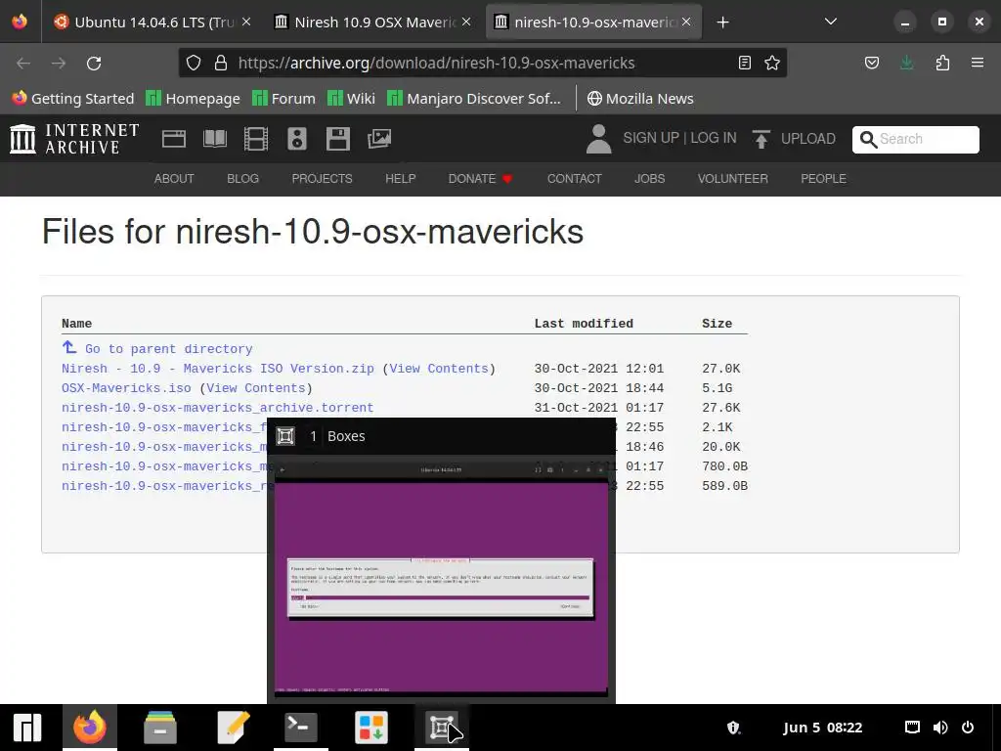Image resolution: width=1001 pixels, height=751 pixels.
Task: View Contents of the ISO Version.zip
Action: click(x=439, y=369)
